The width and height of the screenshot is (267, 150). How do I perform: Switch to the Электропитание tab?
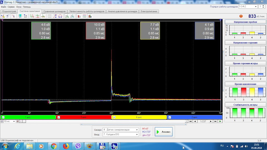click(149, 11)
